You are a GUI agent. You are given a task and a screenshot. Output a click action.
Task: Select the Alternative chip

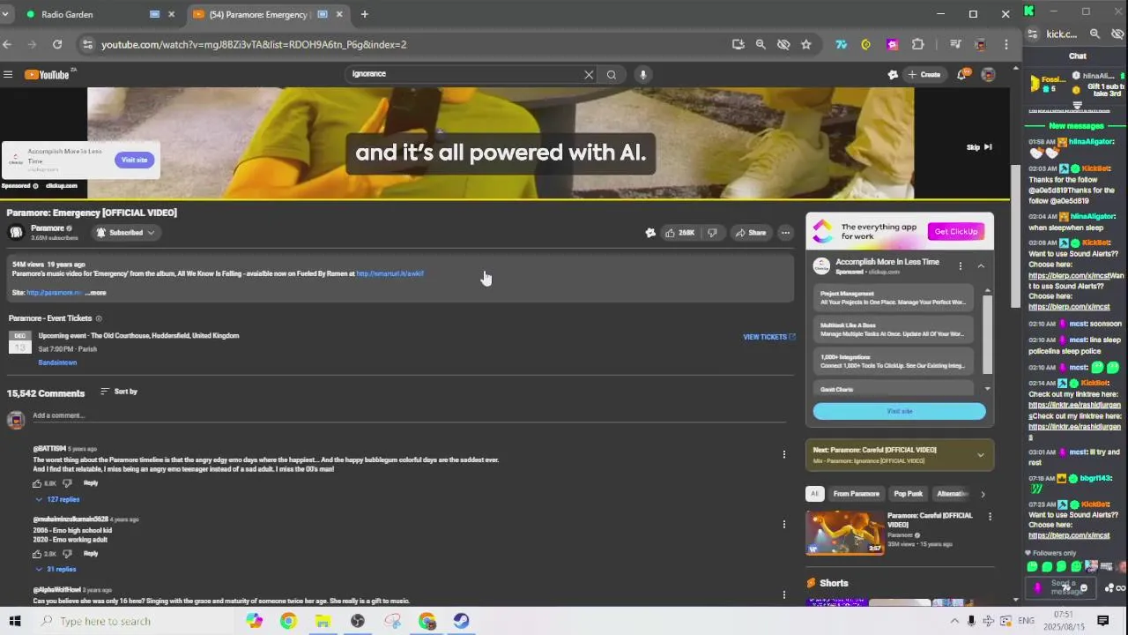coord(952,494)
